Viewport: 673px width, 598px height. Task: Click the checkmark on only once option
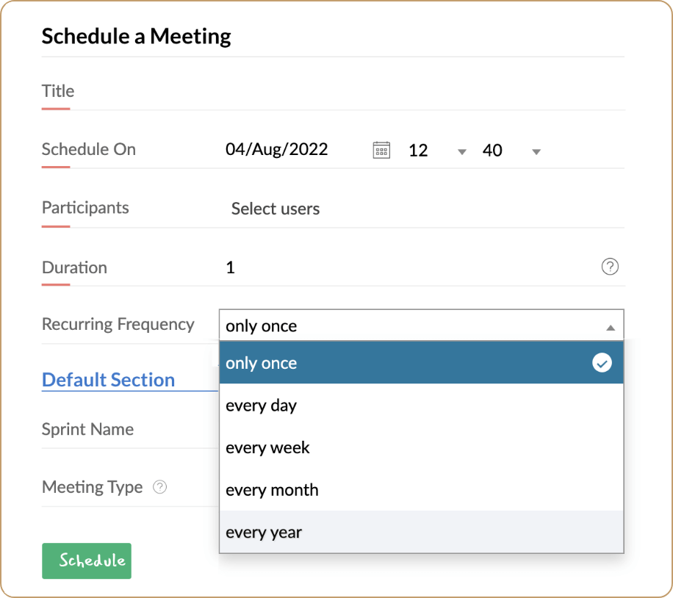point(602,363)
